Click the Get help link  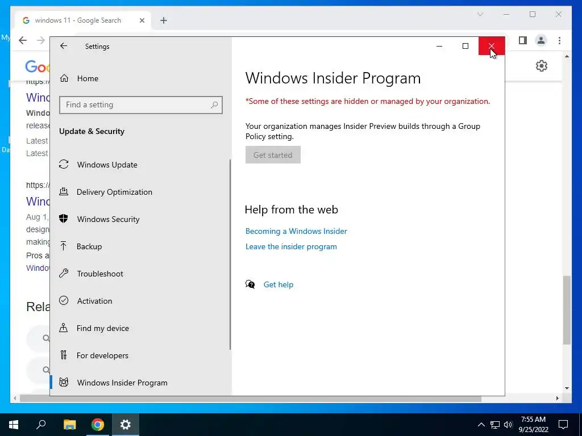coord(278,284)
